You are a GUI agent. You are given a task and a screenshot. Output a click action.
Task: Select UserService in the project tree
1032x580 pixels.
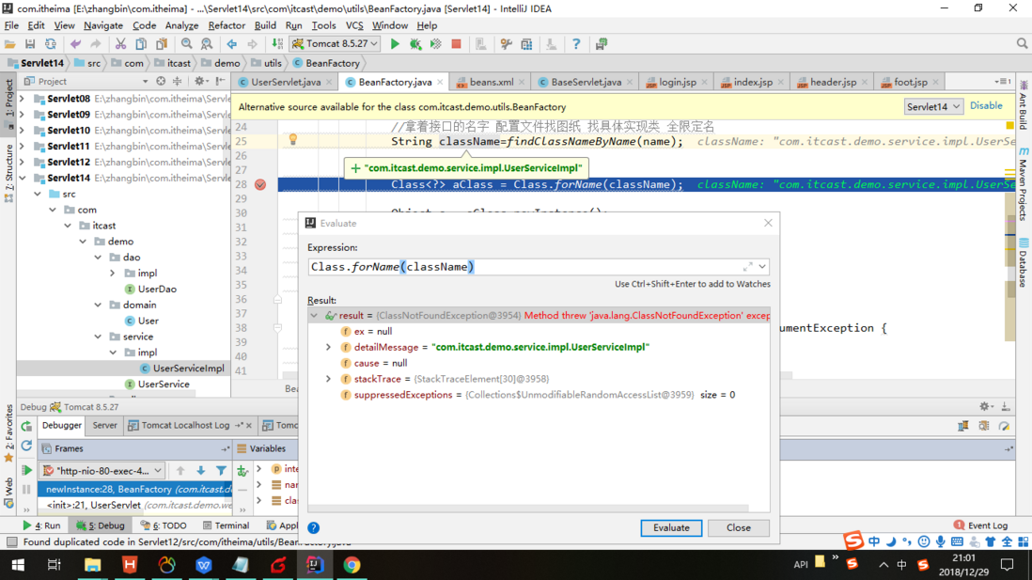(x=164, y=384)
